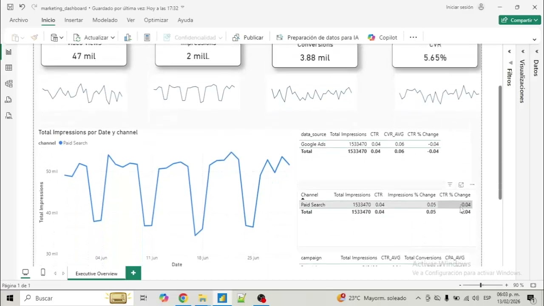544x306 pixels.
Task: Click previous page arrow in tab bar
Action: tap(55, 273)
